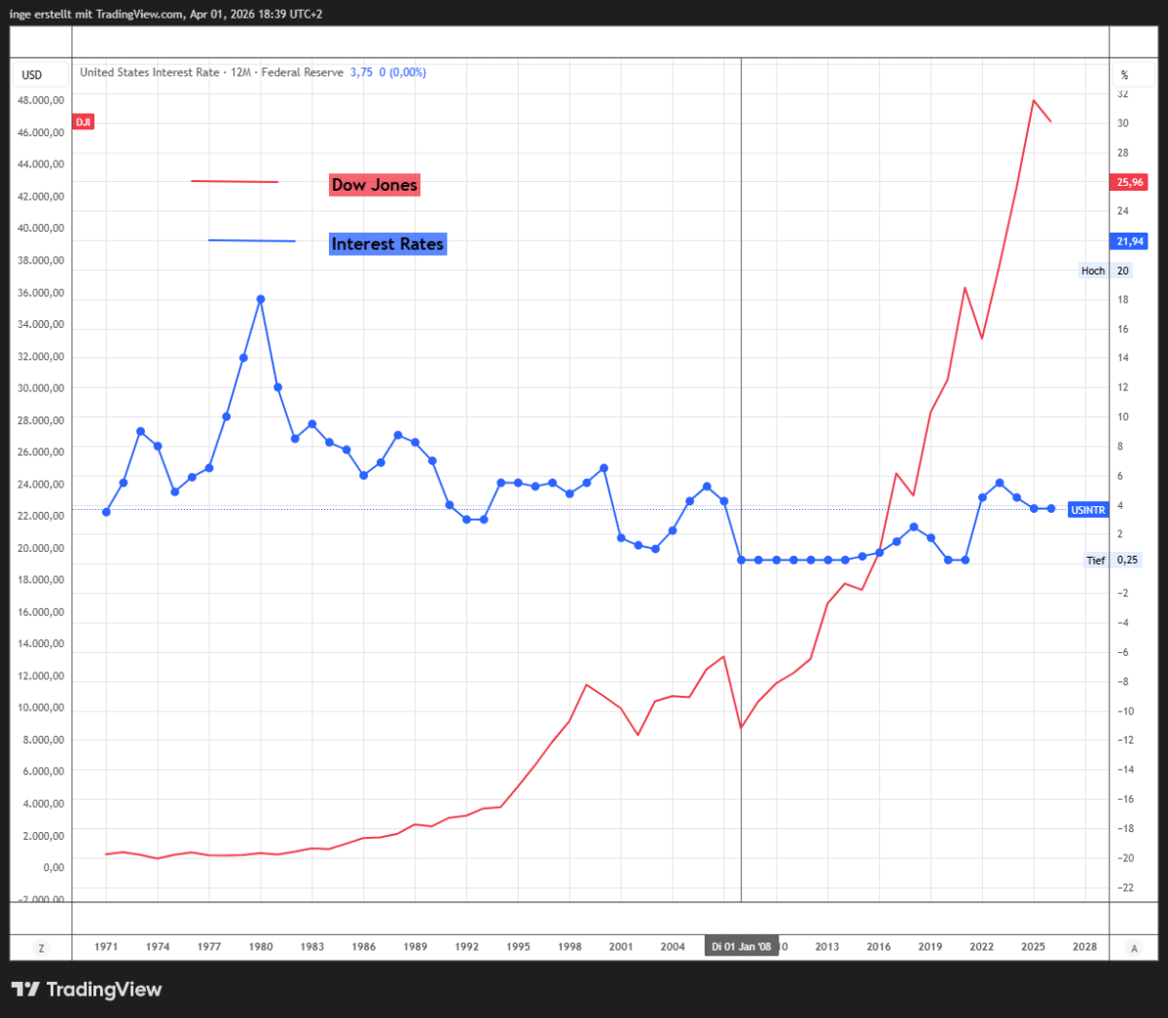Click the Di 01 Jan '08 date marker
Screen dimensions: 1168x1018
[741, 947]
